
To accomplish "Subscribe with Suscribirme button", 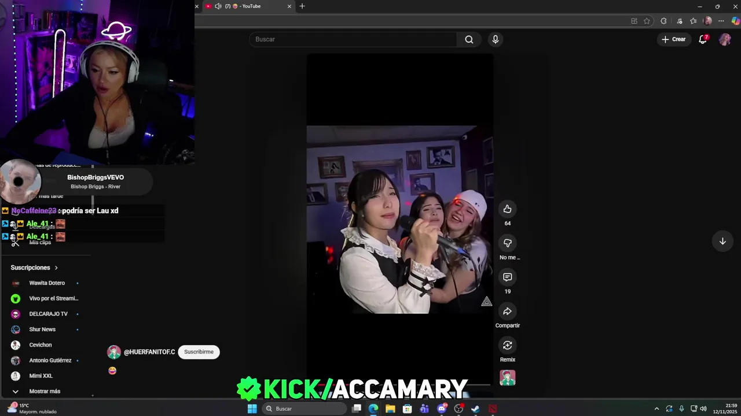I will point(199,352).
